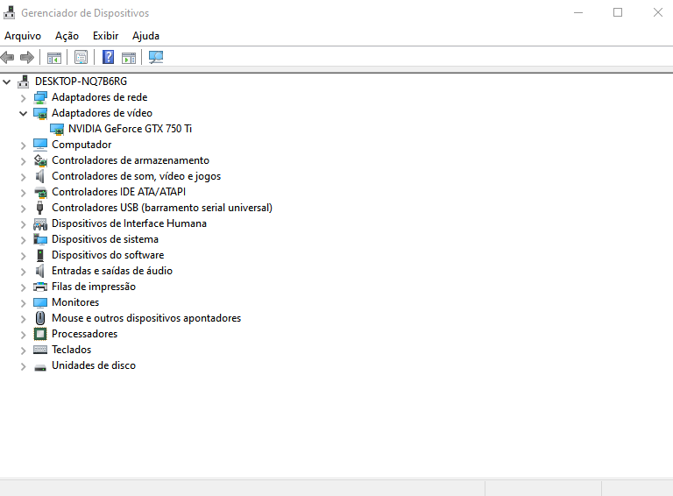673x496 pixels.
Task: Click the blue Help question mark icon
Action: pos(108,57)
